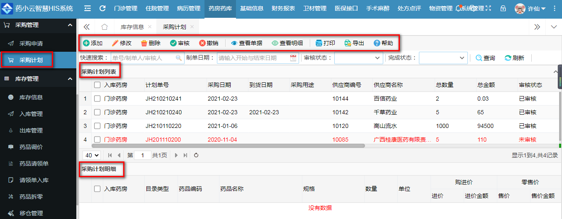The height and width of the screenshot is (219, 562).
Task: Collapse the sidebar with the menu fold icon
Action: [88, 8]
